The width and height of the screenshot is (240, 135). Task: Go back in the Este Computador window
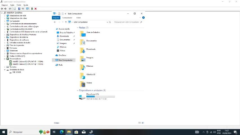tap(55, 22)
